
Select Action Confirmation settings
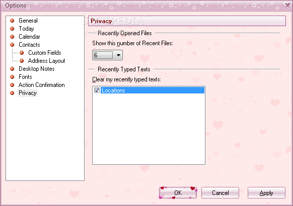point(41,84)
